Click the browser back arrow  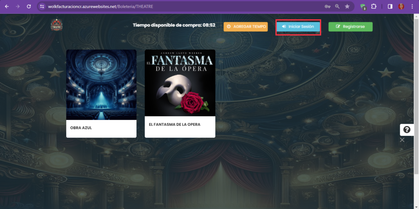[7, 7]
